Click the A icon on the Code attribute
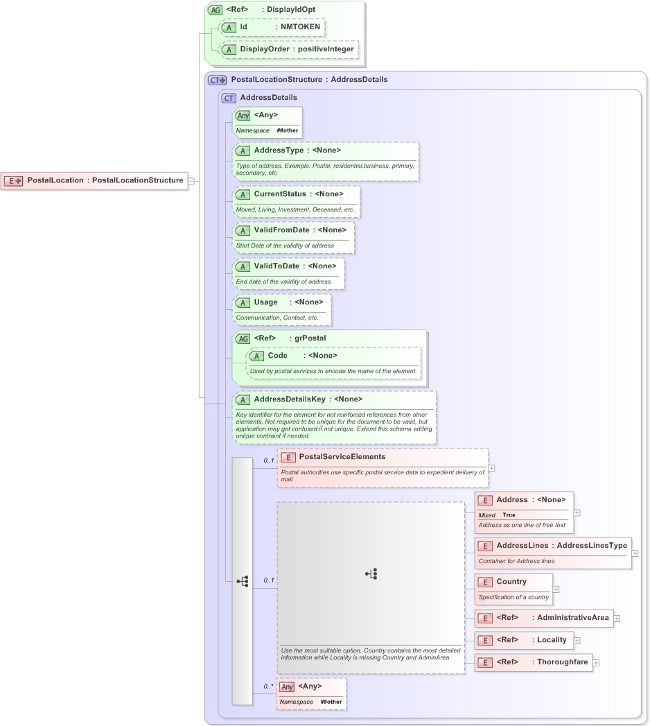Image resolution: width=650 pixels, height=726 pixels. tap(256, 355)
